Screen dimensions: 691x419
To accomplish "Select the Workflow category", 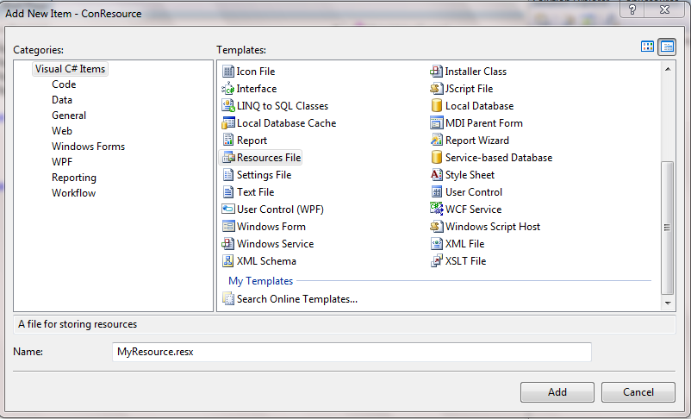I will [x=73, y=193].
